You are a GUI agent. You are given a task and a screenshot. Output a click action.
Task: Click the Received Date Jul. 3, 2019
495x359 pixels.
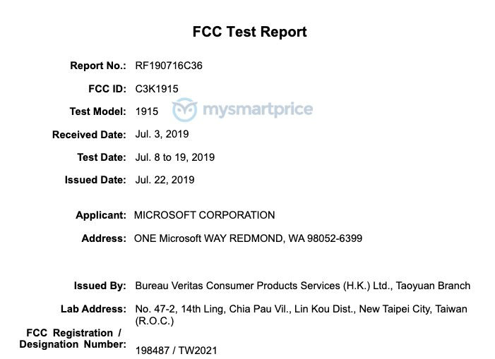(162, 134)
